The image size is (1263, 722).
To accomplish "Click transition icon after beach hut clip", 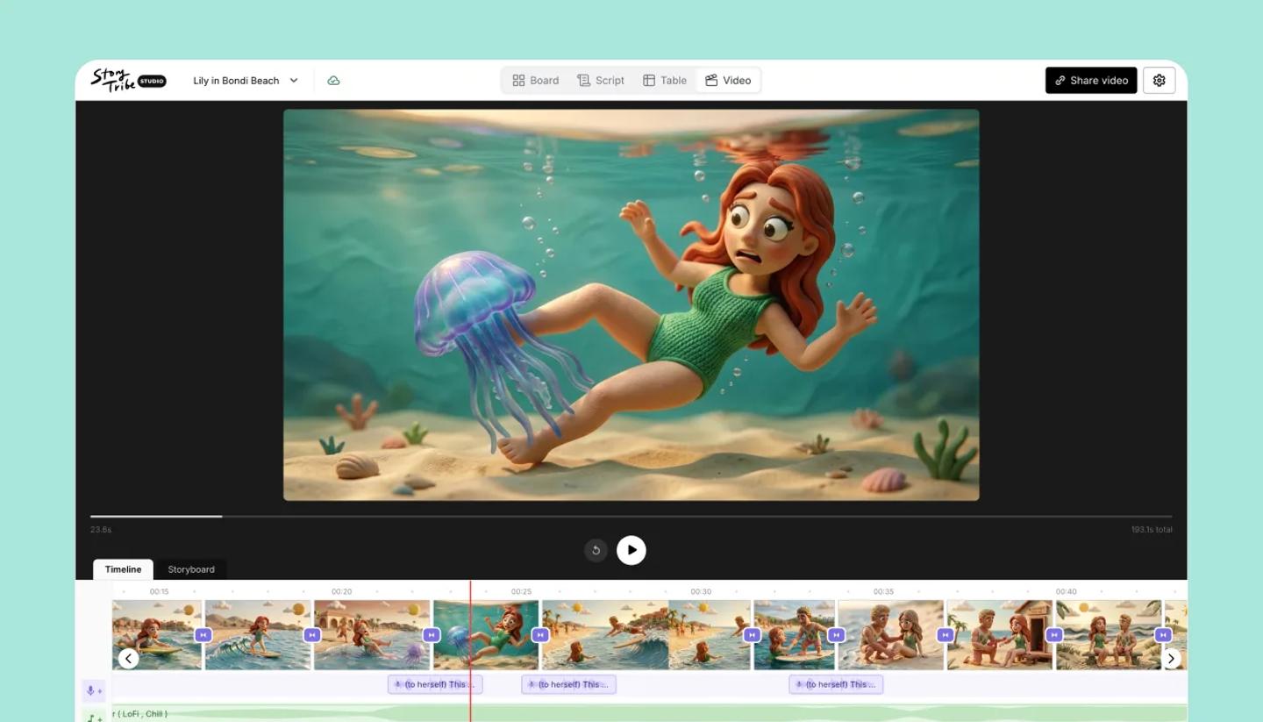I will [x=1054, y=634].
